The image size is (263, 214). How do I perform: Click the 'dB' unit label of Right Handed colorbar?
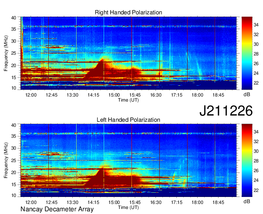click(x=247, y=95)
